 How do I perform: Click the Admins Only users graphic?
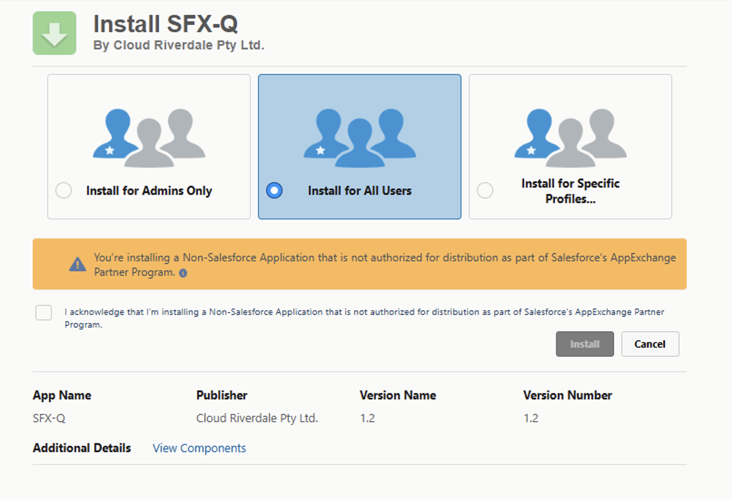coord(149,138)
